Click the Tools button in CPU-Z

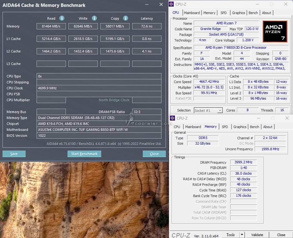click(x=231, y=235)
